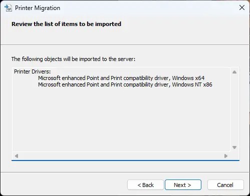Click the right arrow of horizontal scrollbar

coord(226,156)
